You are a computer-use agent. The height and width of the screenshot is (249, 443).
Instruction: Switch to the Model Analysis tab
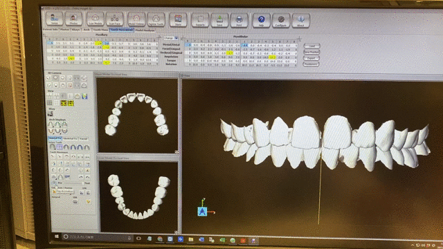click(145, 30)
